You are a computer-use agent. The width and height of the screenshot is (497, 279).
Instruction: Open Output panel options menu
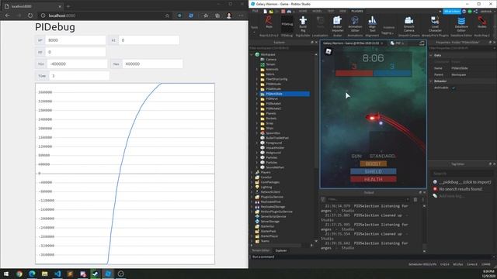click(422, 199)
